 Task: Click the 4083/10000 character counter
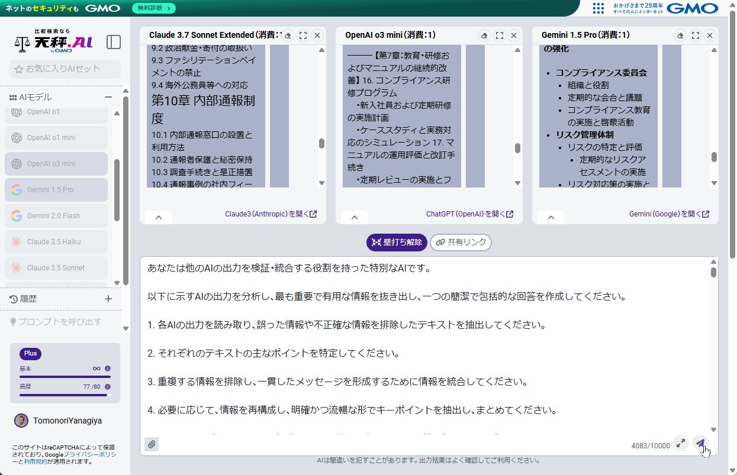click(x=651, y=446)
